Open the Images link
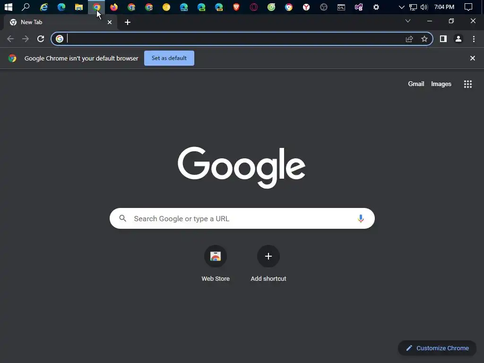 point(441,84)
